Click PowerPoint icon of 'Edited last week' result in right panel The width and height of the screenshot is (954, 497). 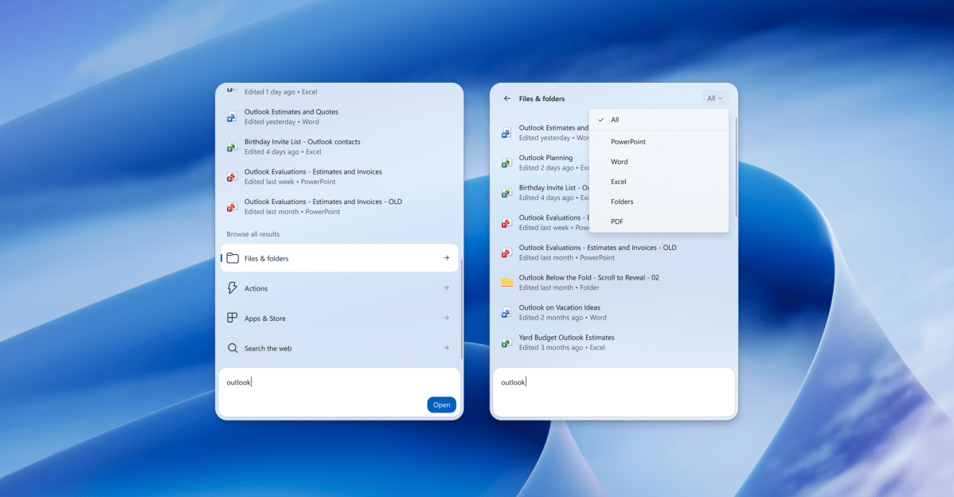[x=506, y=223]
